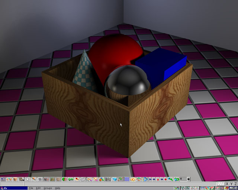Viewport: 238px width, 190px height.
Task: Open the blue cube green arrow animation tool
Action: (170, 179)
